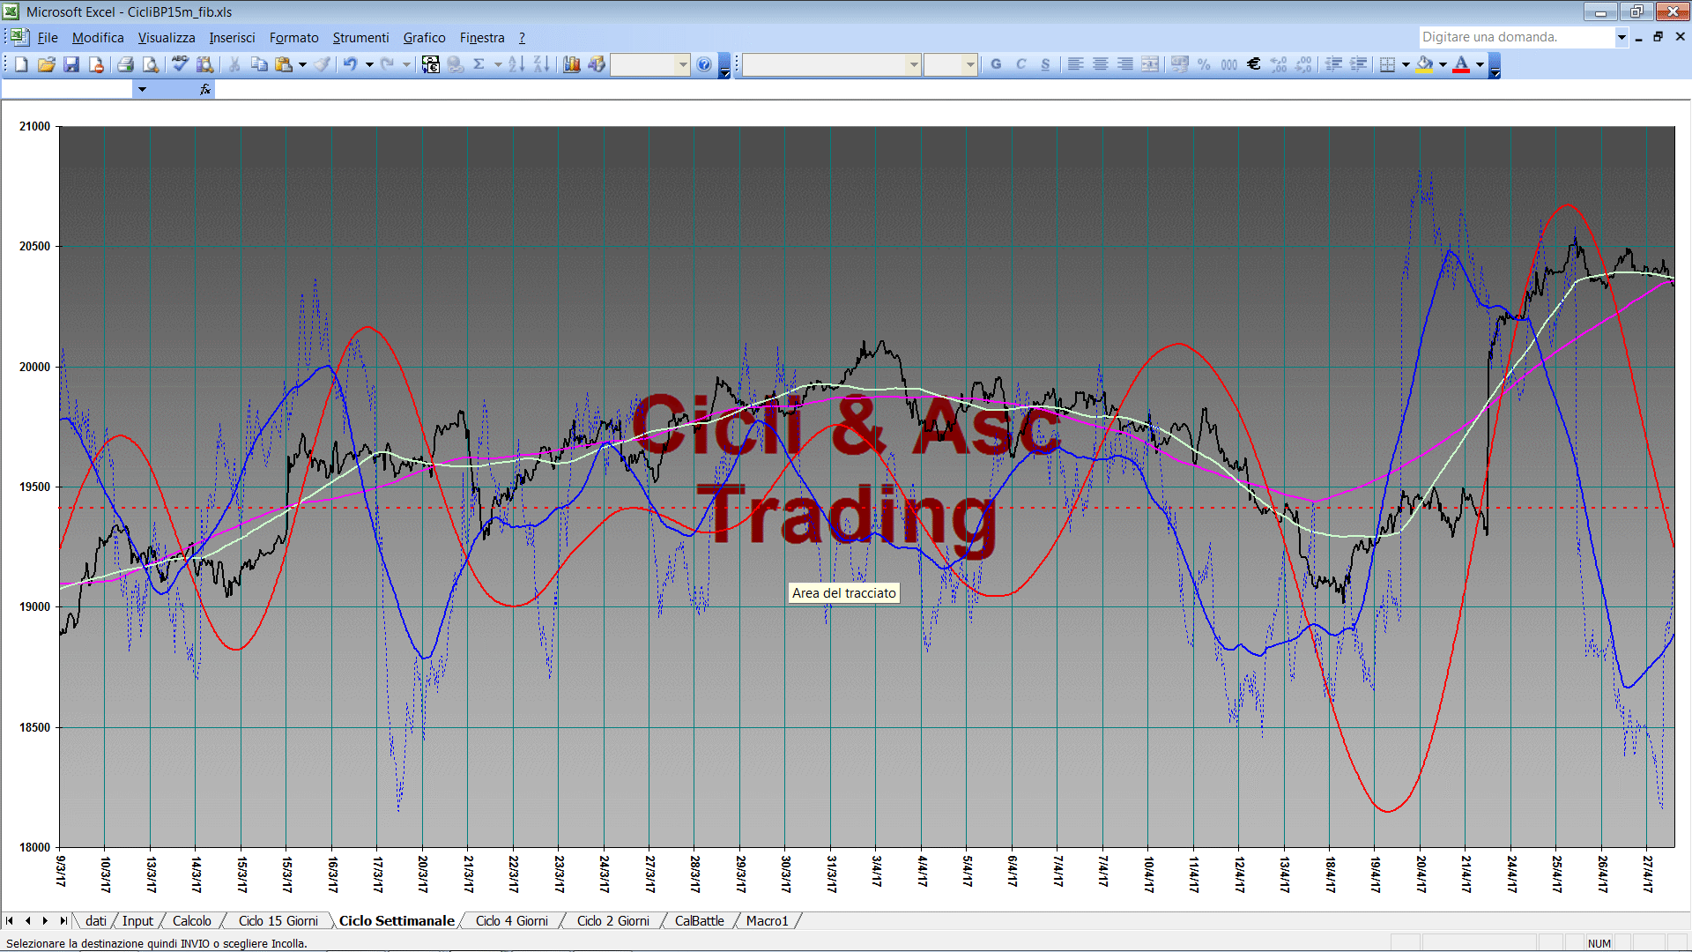Expand the borders style arrow
The width and height of the screenshot is (1692, 952).
coord(1406,64)
